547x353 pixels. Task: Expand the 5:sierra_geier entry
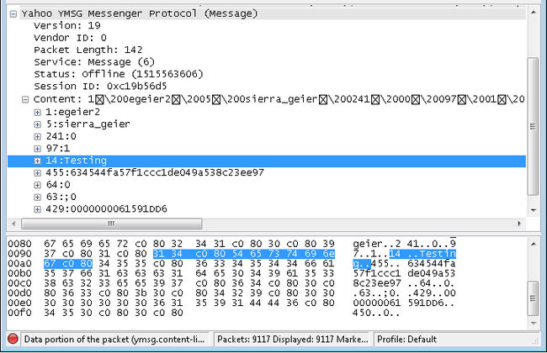point(37,124)
